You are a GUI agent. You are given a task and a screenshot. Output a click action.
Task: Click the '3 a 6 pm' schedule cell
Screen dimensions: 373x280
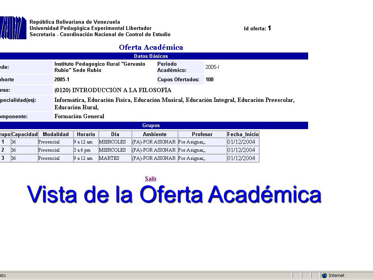[x=82, y=150]
